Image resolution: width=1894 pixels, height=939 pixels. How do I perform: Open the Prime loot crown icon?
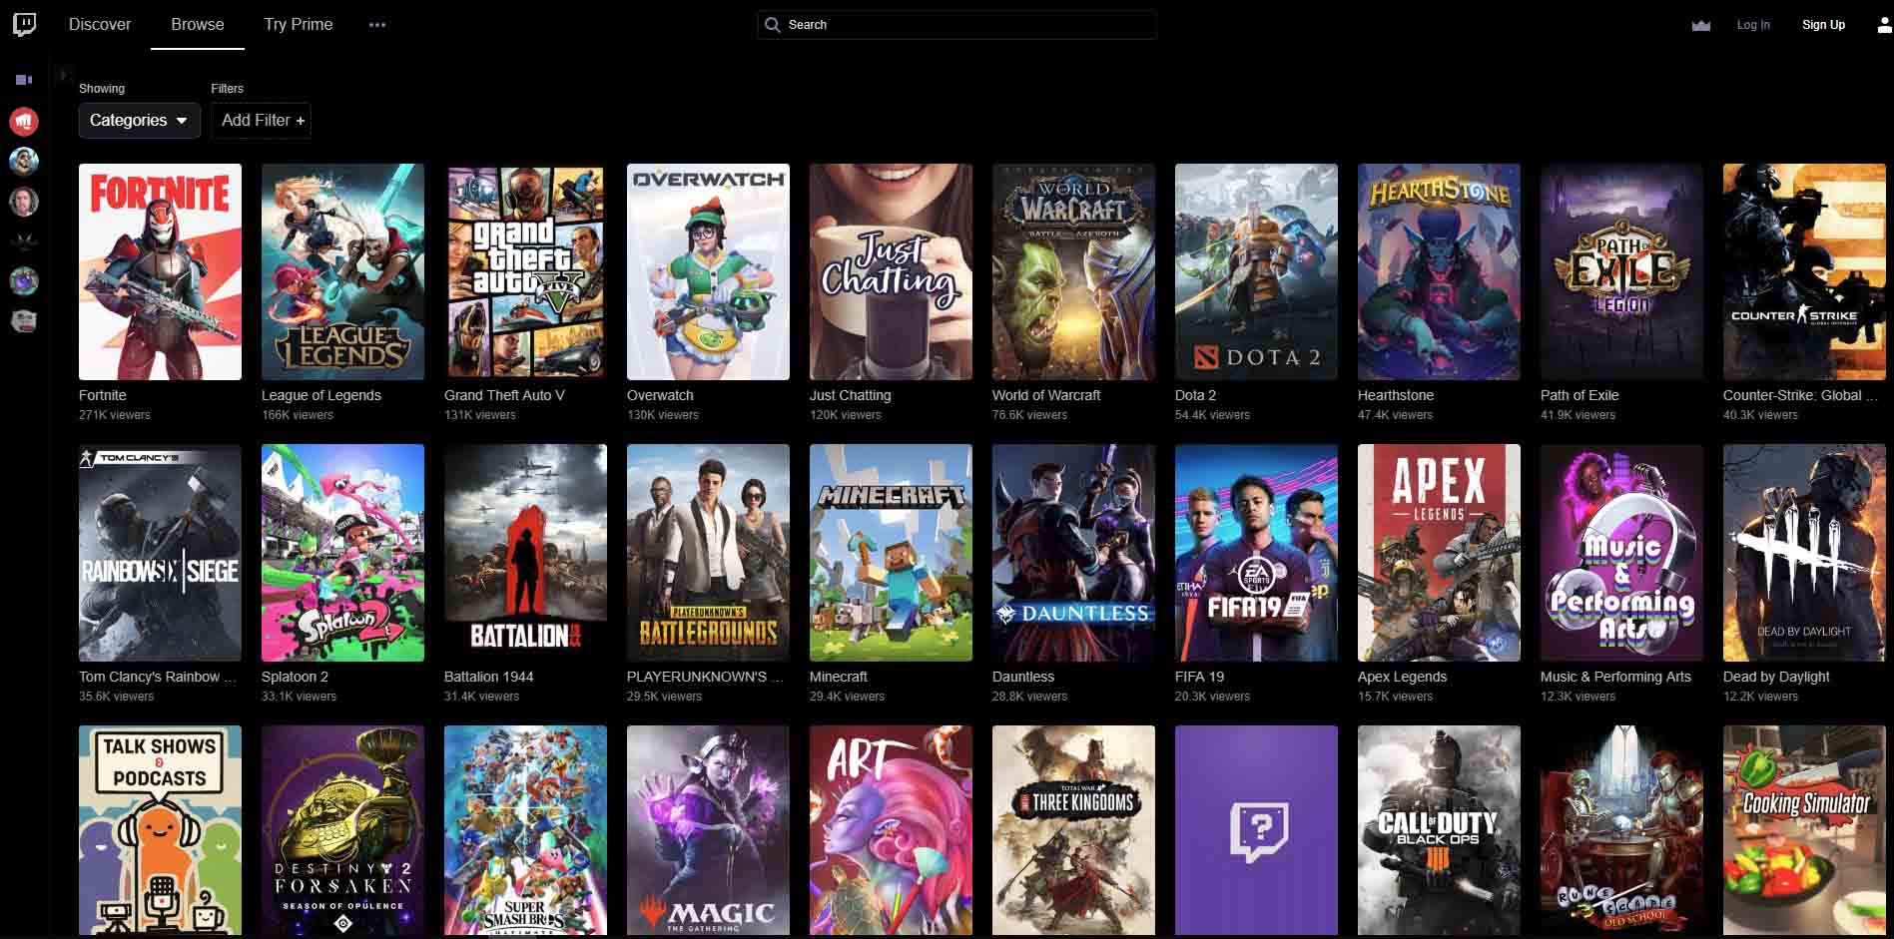click(1701, 25)
